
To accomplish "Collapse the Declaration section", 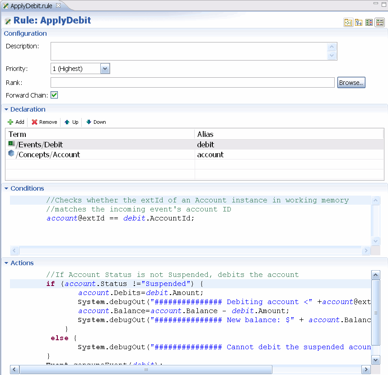I will click(6, 109).
